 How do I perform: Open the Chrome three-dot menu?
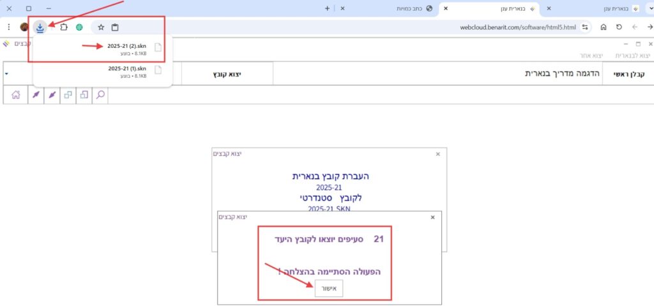point(8,27)
